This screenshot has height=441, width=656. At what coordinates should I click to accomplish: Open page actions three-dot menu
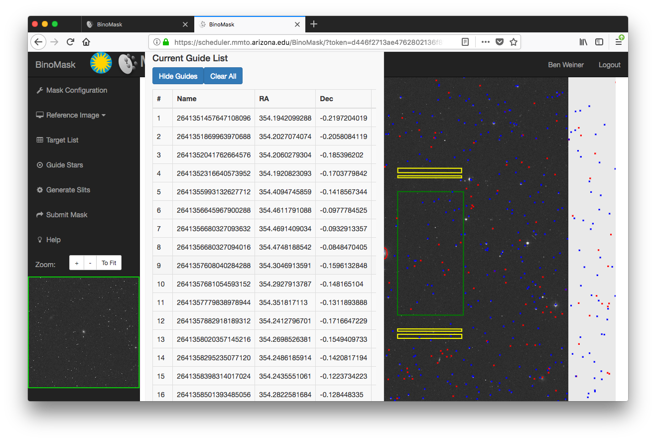point(485,42)
